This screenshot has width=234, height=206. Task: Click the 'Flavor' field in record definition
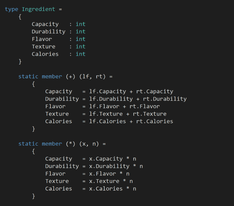pyautogui.click(x=42, y=39)
